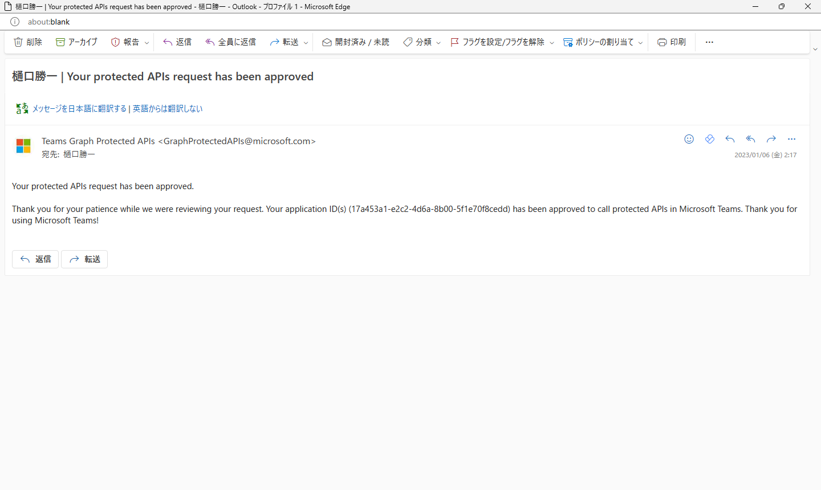Click the about:blank address field
This screenshot has height=490, width=821.
point(48,22)
